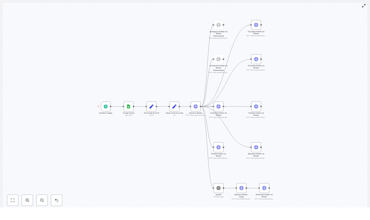Open the Upload to Blotato - Image node
Image resolution: width=370 pixels, height=220 pixels.
click(241, 188)
